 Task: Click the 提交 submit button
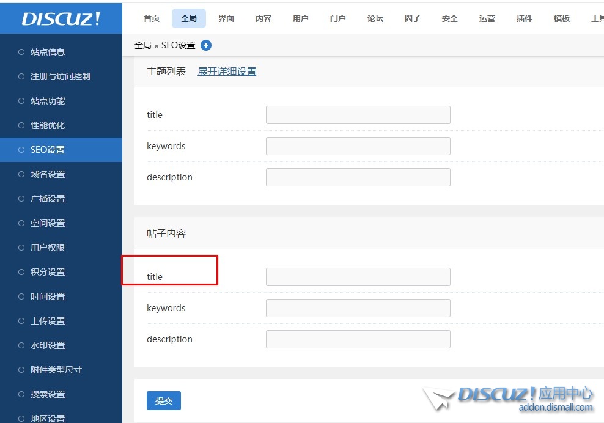[x=164, y=400]
